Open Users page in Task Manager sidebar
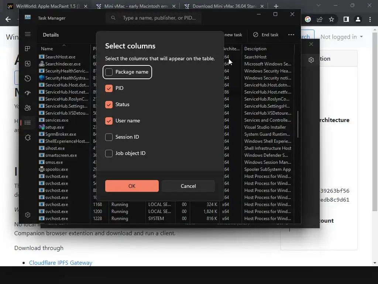Viewport: 378px width, 284px height. tap(28, 108)
